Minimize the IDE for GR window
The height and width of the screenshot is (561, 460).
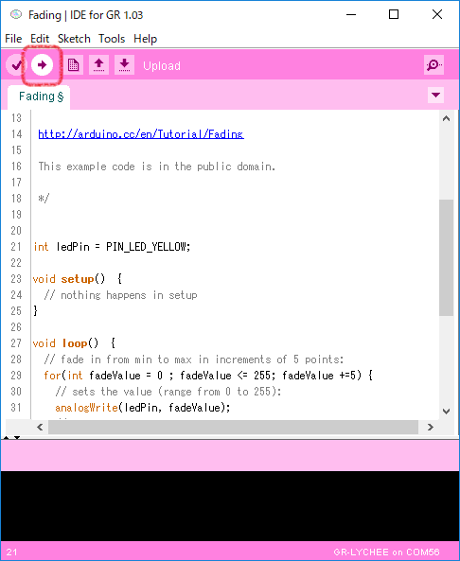click(x=351, y=15)
